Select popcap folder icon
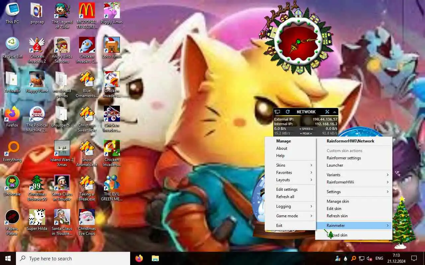The width and height of the screenshot is (425, 265). [37, 14]
